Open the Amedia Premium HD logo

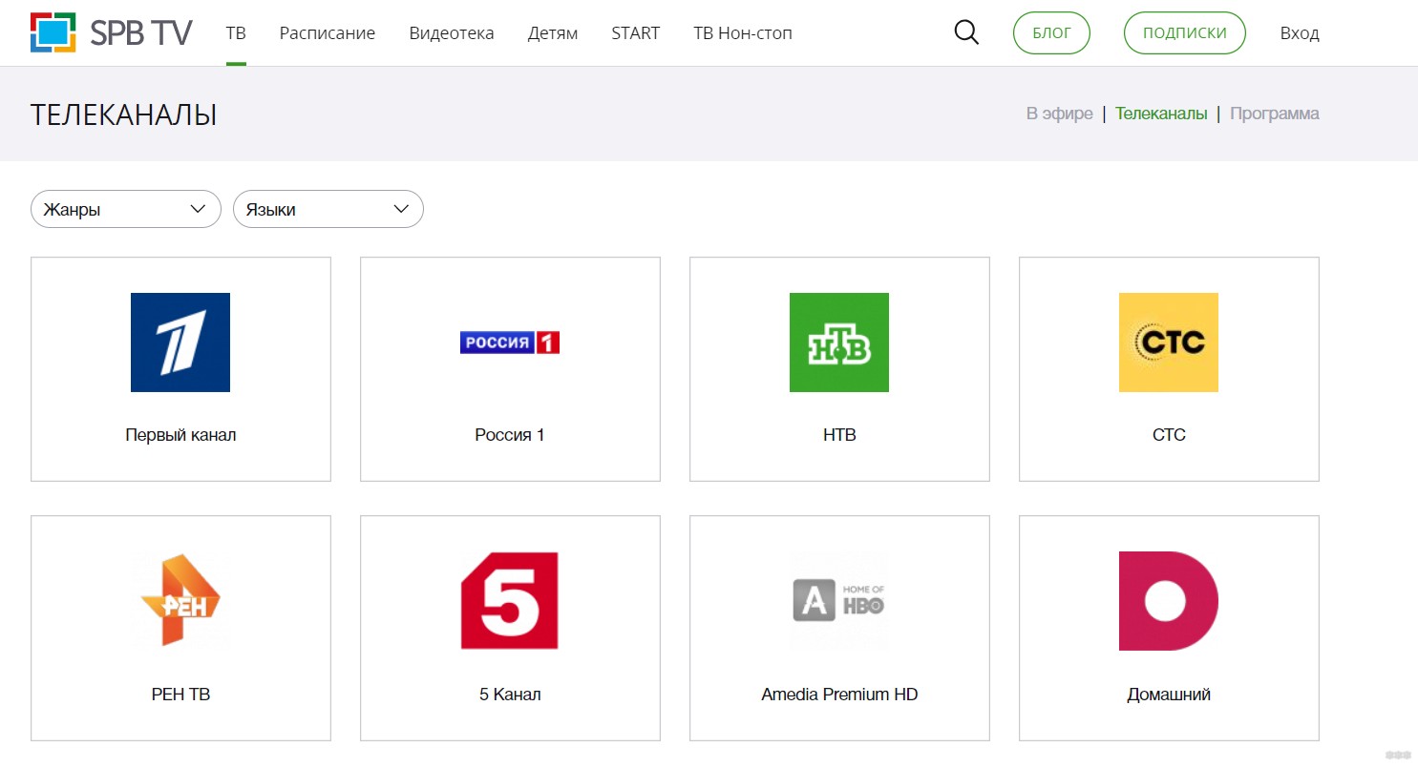point(839,601)
